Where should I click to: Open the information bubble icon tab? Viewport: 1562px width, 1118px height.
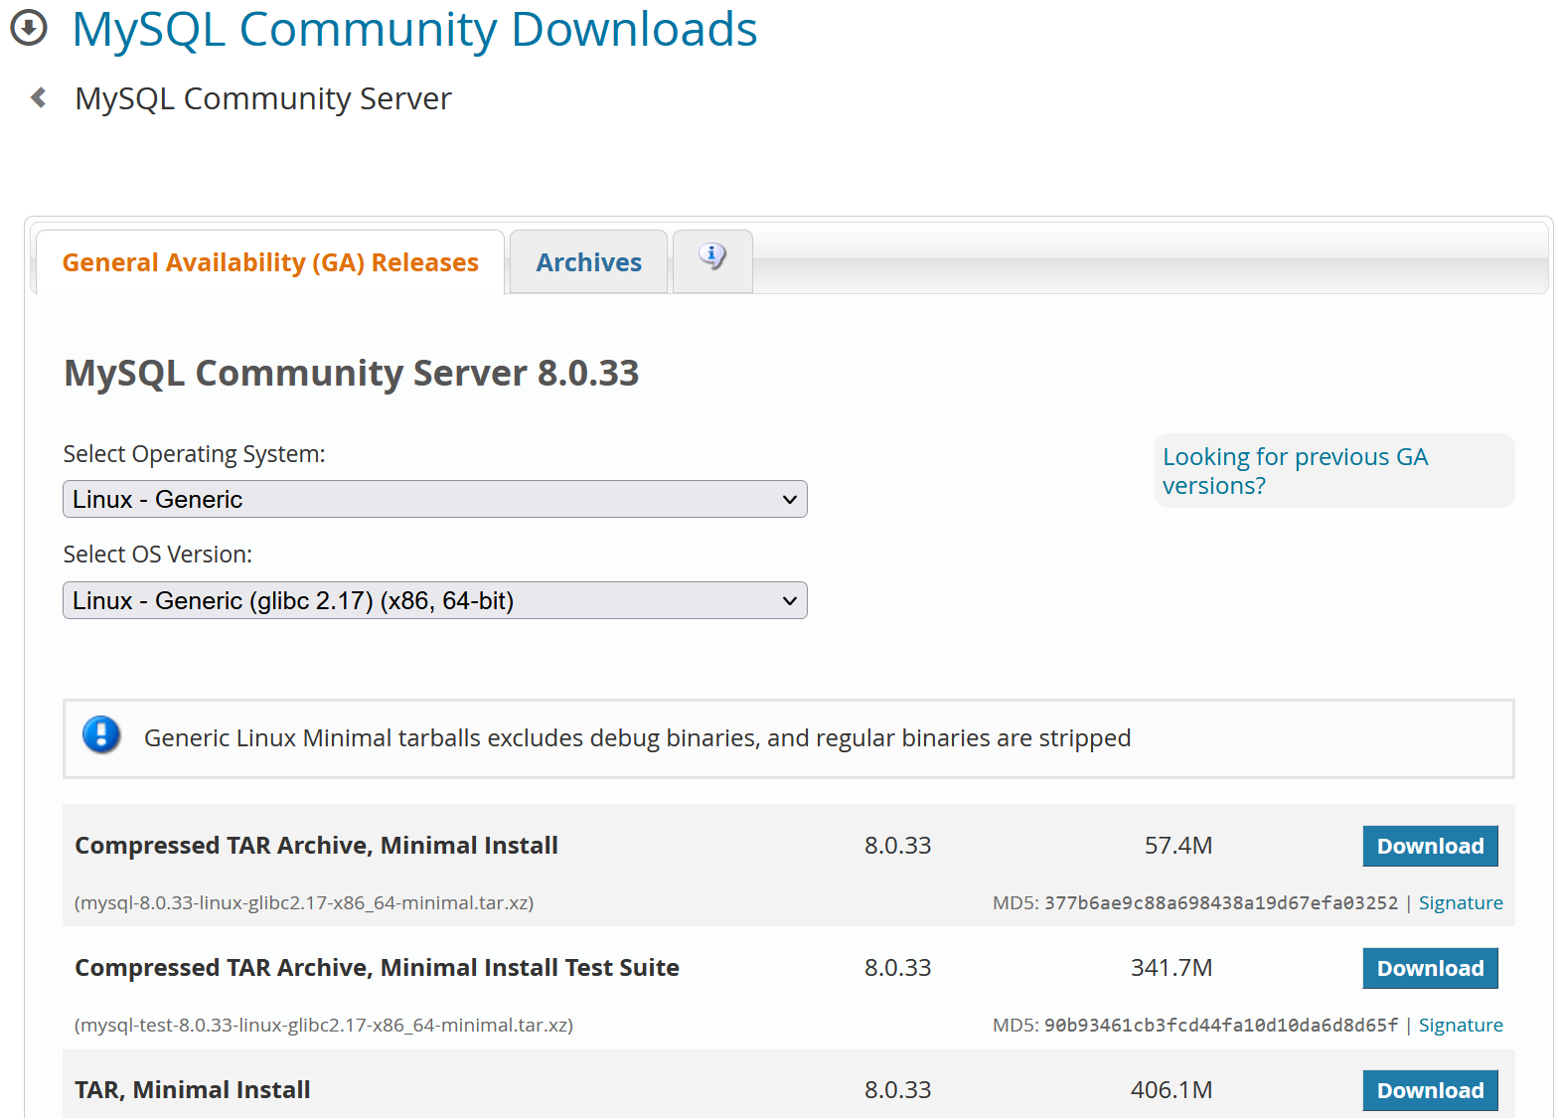[712, 260]
